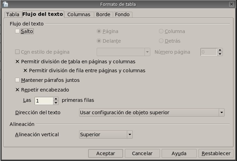Screen dimensions: 237x161
Task: Click the primeras filas number field
Action: point(44,101)
